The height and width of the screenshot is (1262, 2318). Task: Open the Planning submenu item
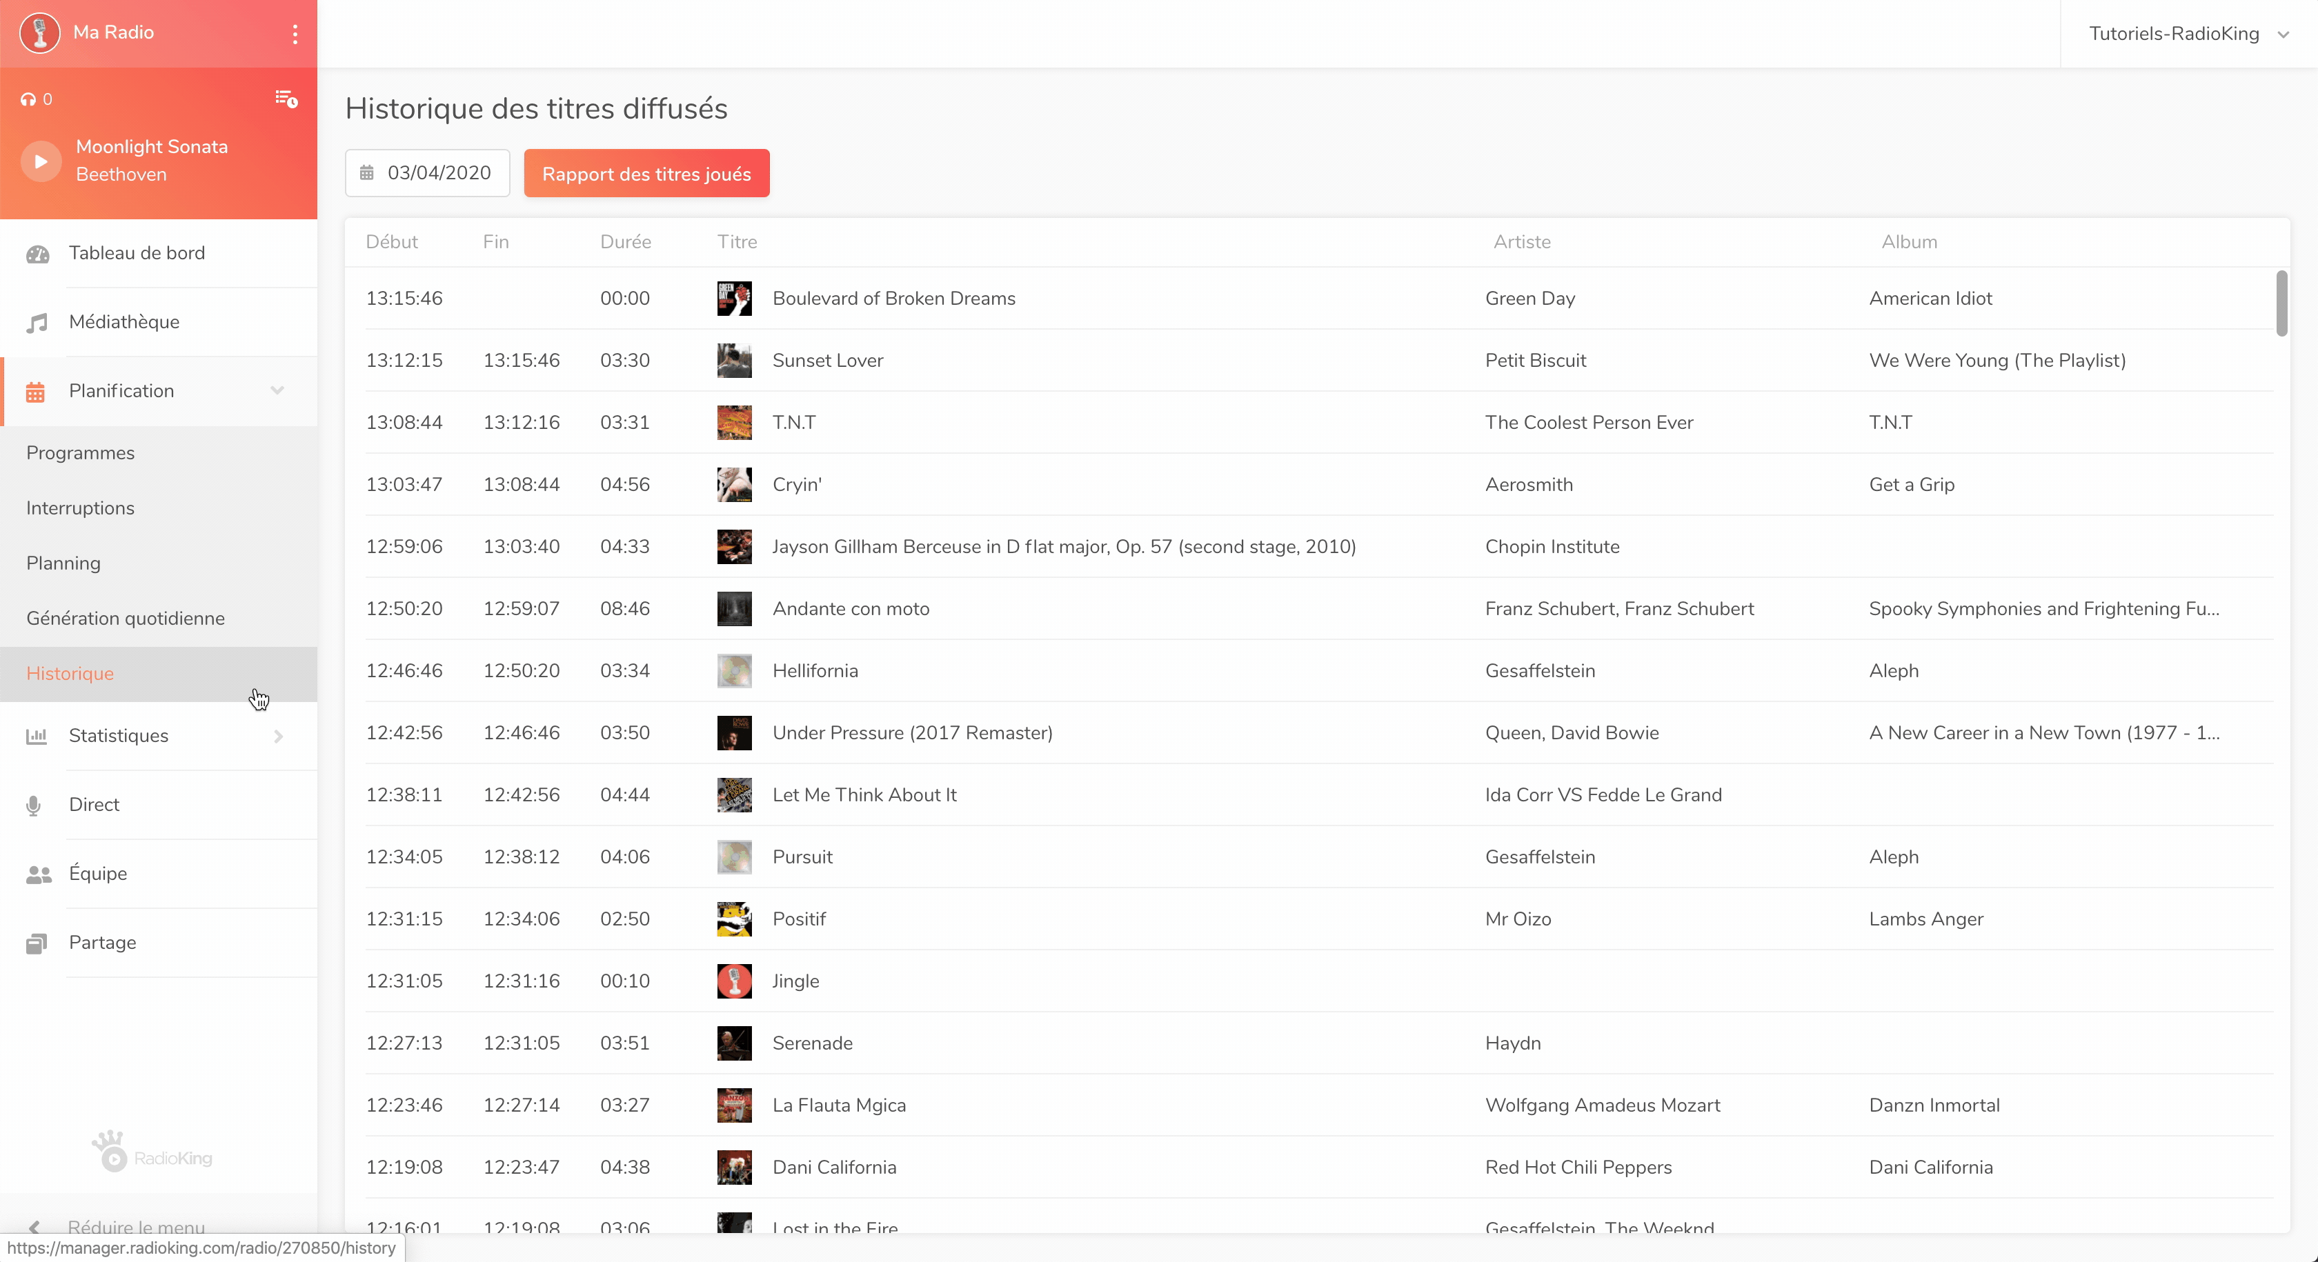click(159, 563)
